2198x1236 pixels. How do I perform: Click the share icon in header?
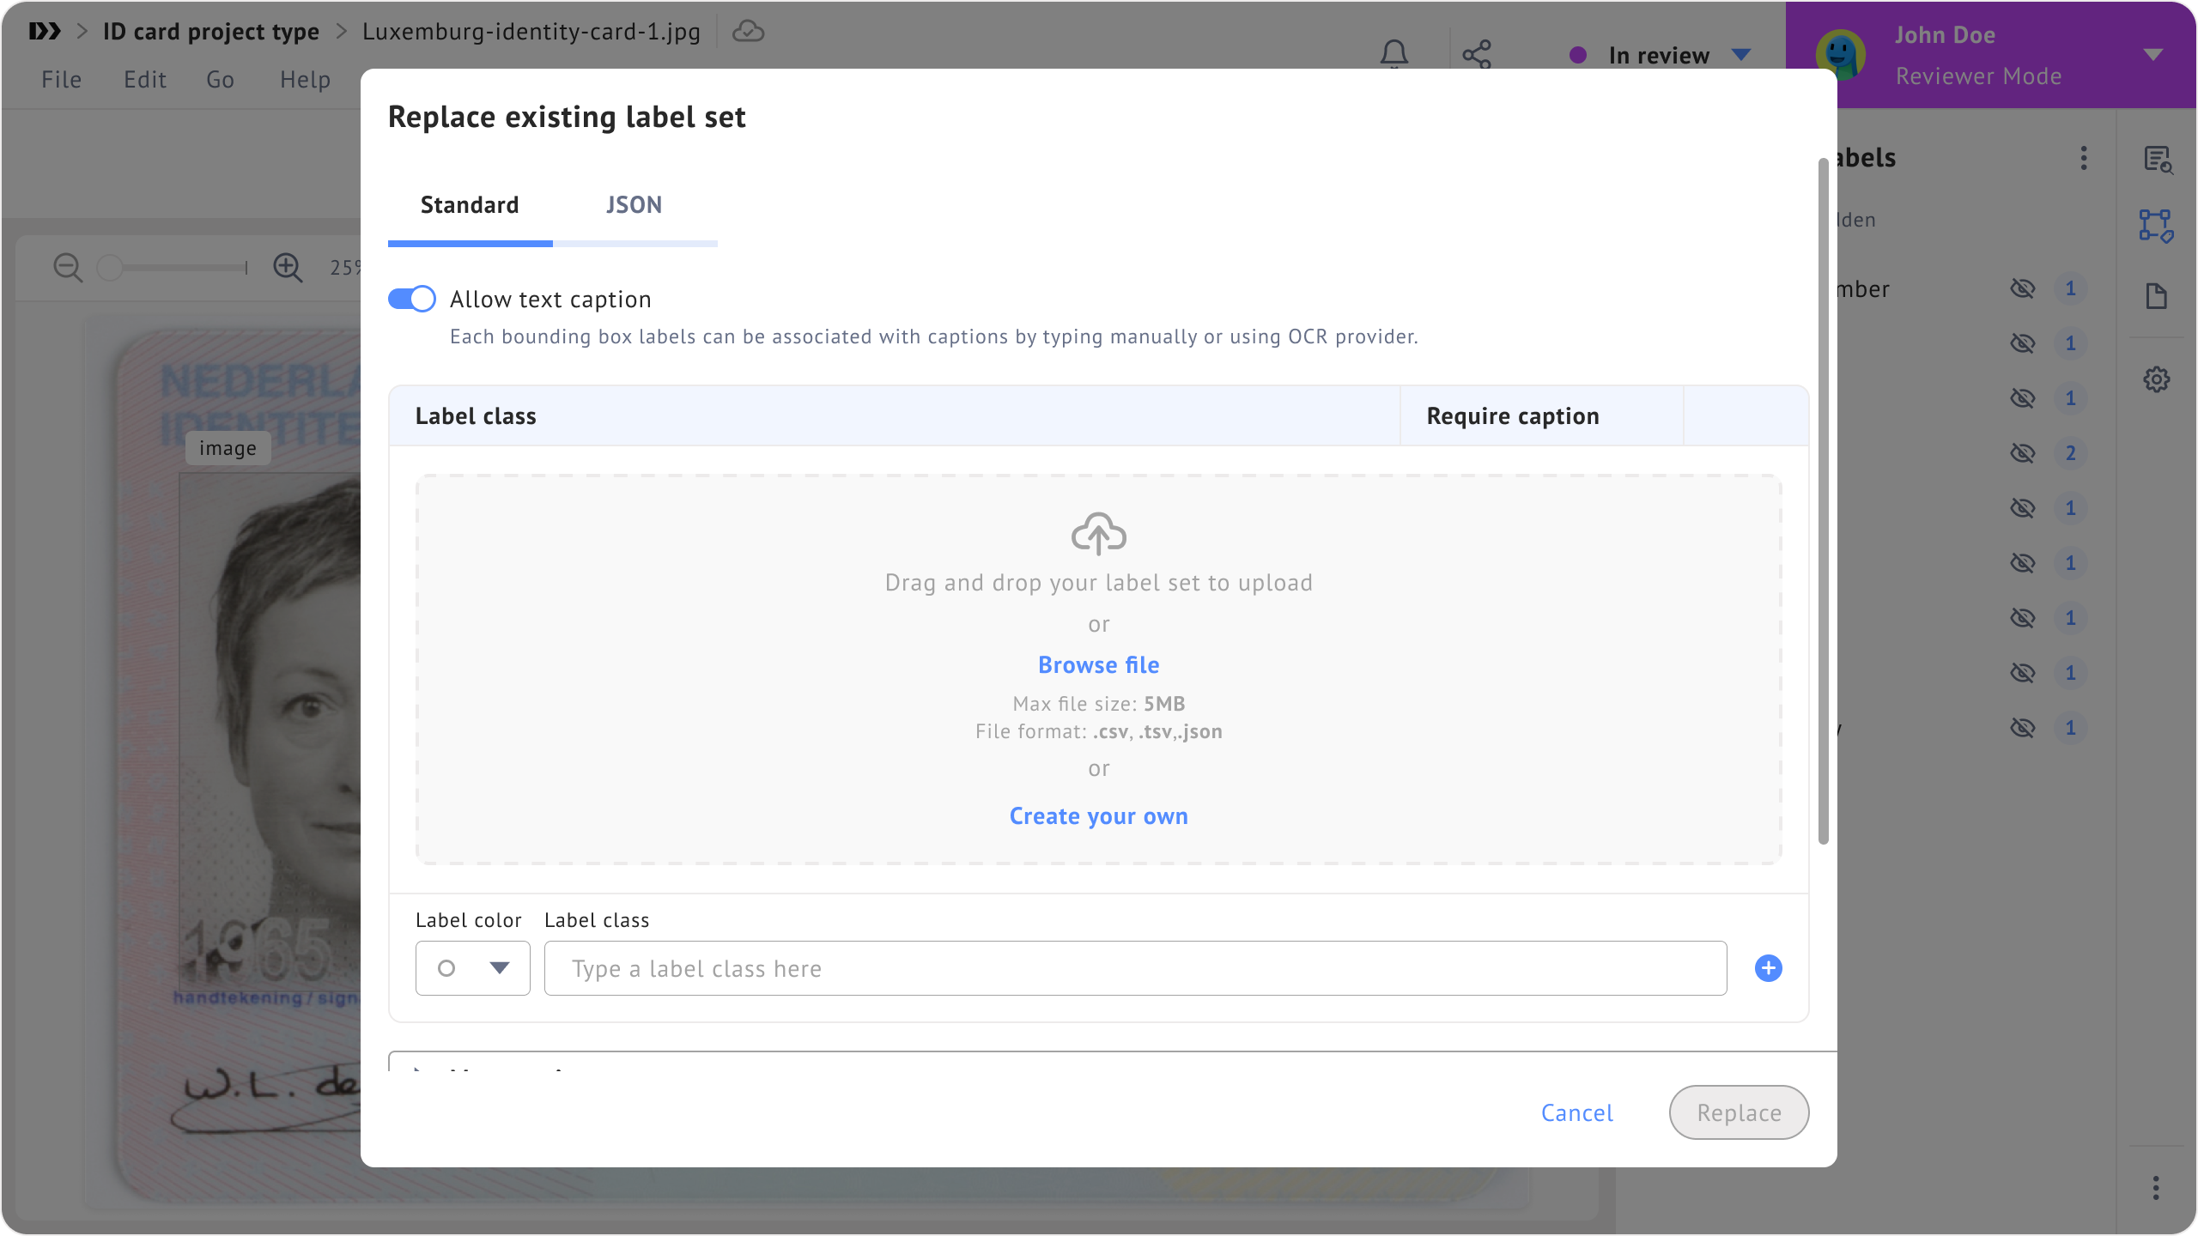(x=1477, y=55)
